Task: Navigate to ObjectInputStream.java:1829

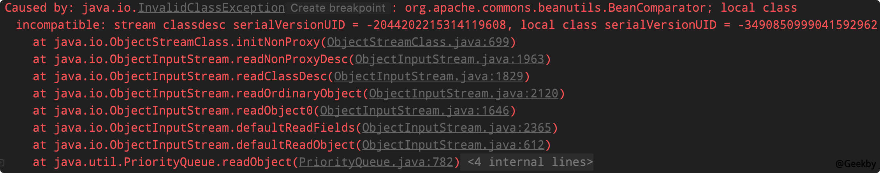Action: tap(428, 76)
